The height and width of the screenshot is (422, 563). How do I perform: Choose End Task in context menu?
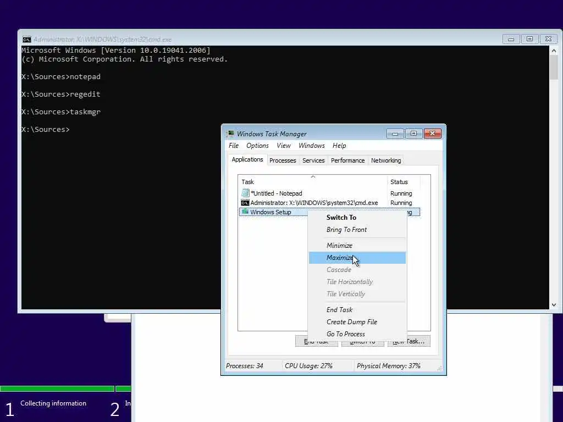[x=357, y=310]
